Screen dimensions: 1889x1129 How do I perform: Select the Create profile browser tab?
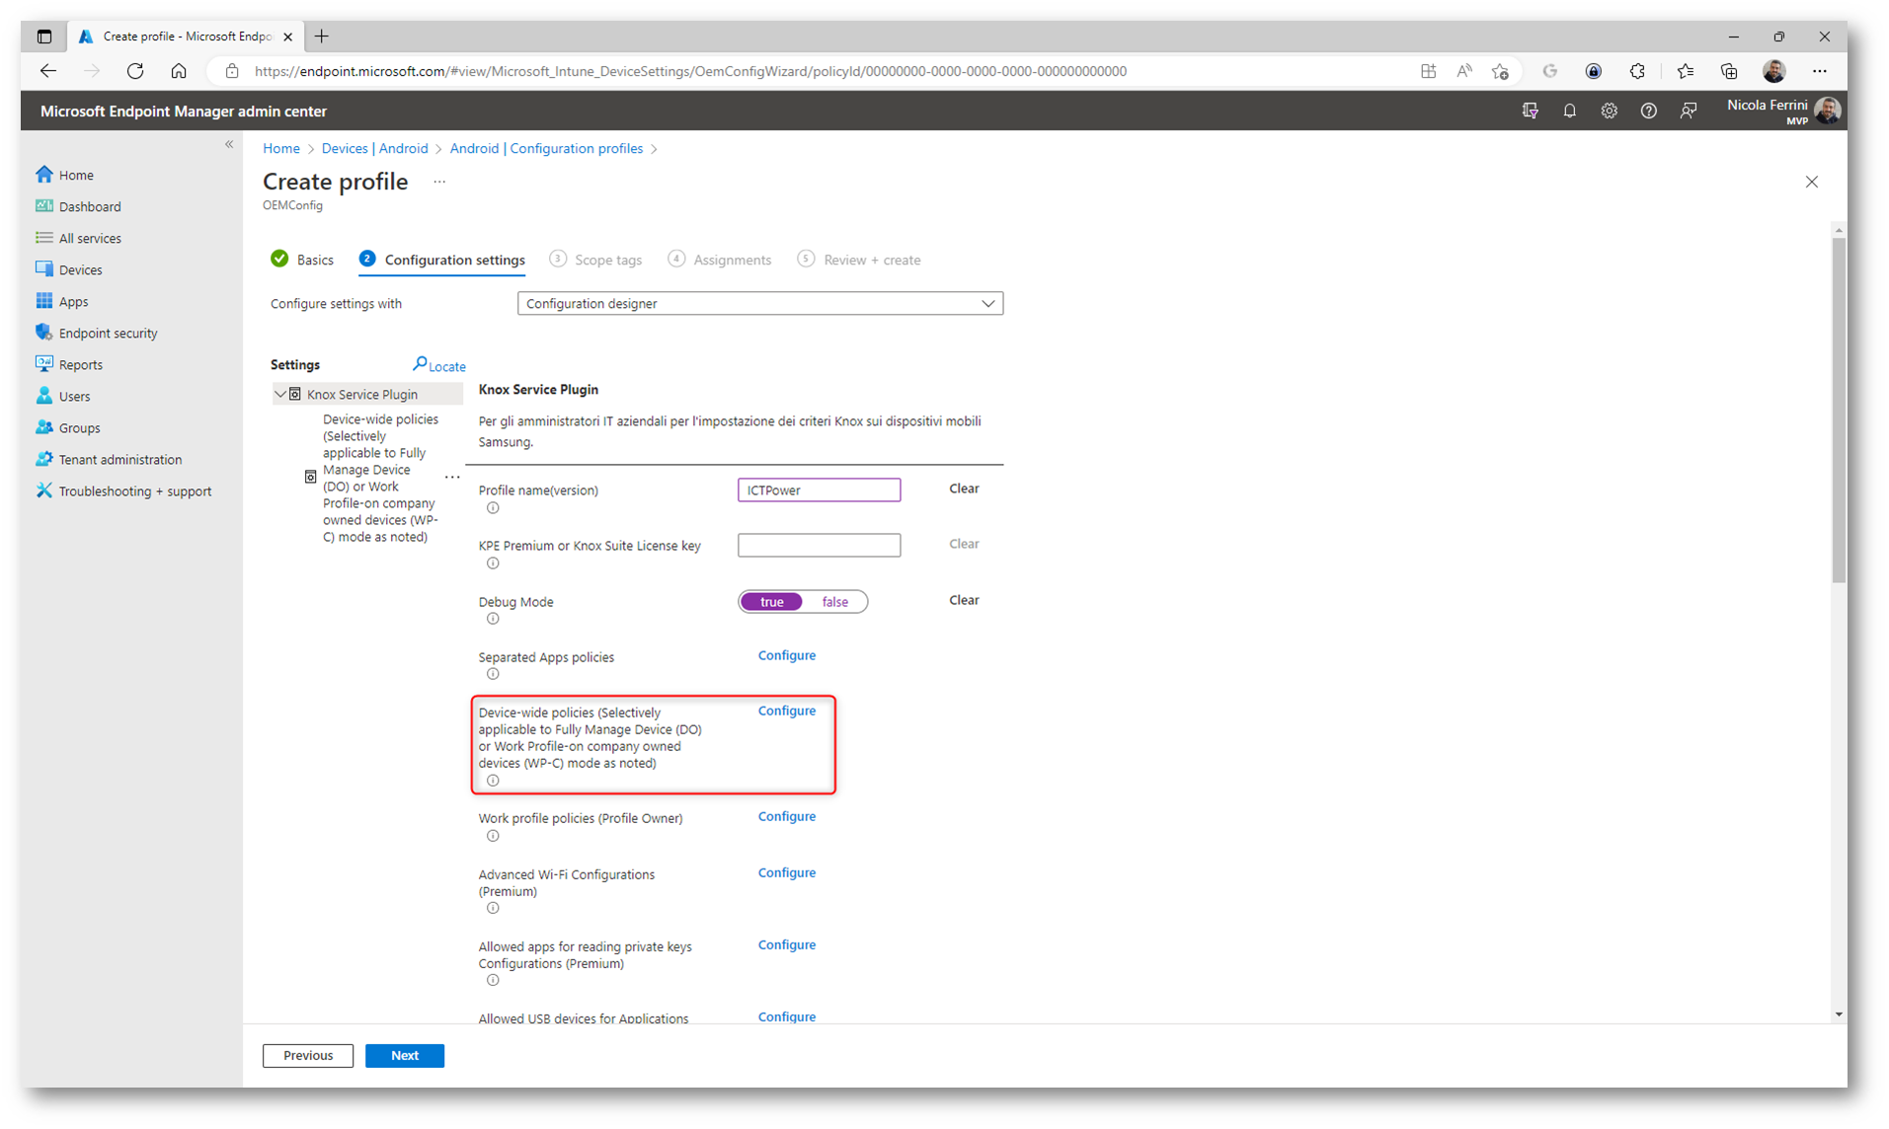[x=184, y=37]
